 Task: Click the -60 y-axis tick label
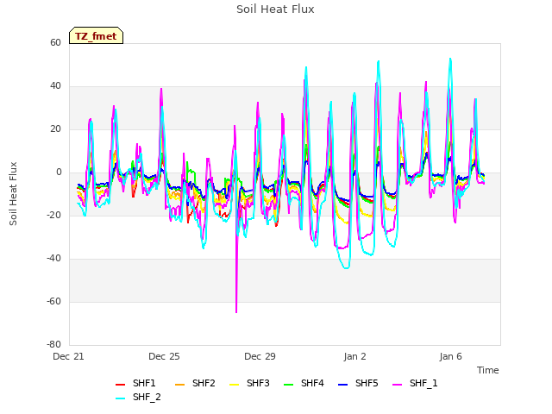pyautogui.click(x=53, y=301)
